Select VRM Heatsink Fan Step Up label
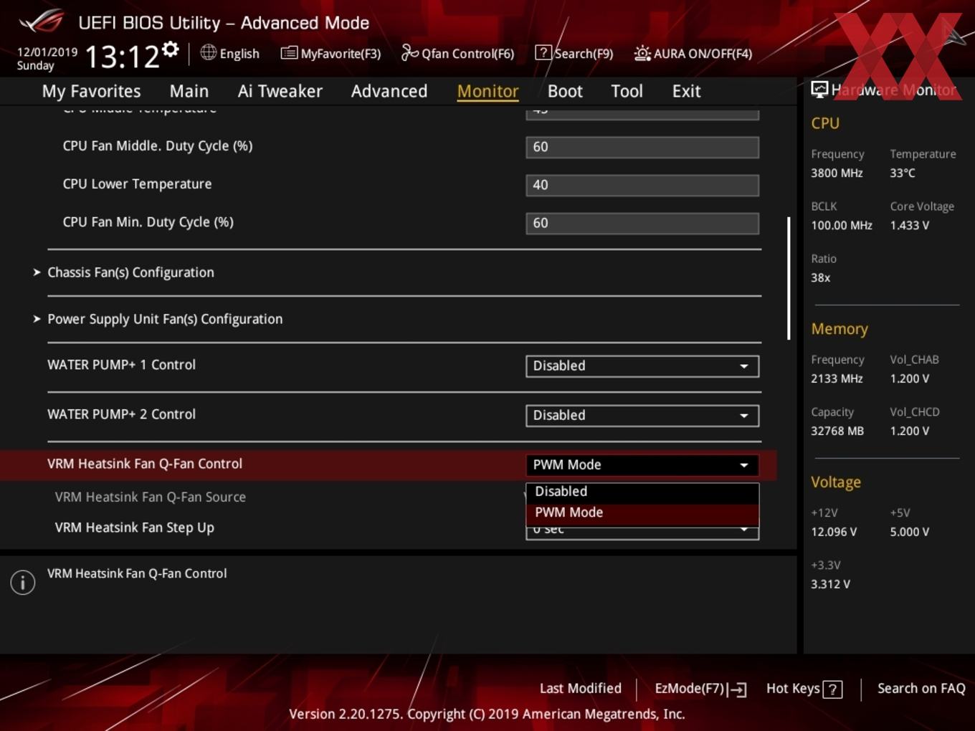Image resolution: width=975 pixels, height=731 pixels. 135,527
